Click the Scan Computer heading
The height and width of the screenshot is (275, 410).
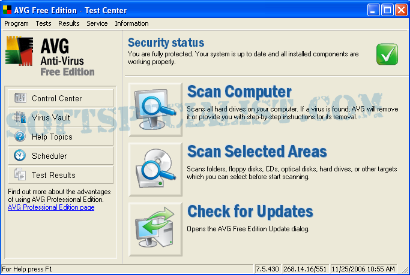[x=240, y=92]
